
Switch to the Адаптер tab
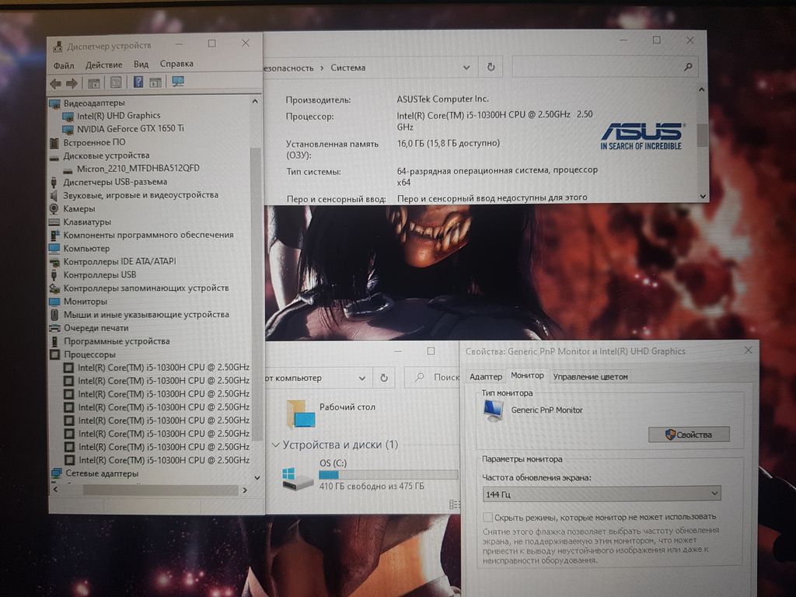pos(485,377)
